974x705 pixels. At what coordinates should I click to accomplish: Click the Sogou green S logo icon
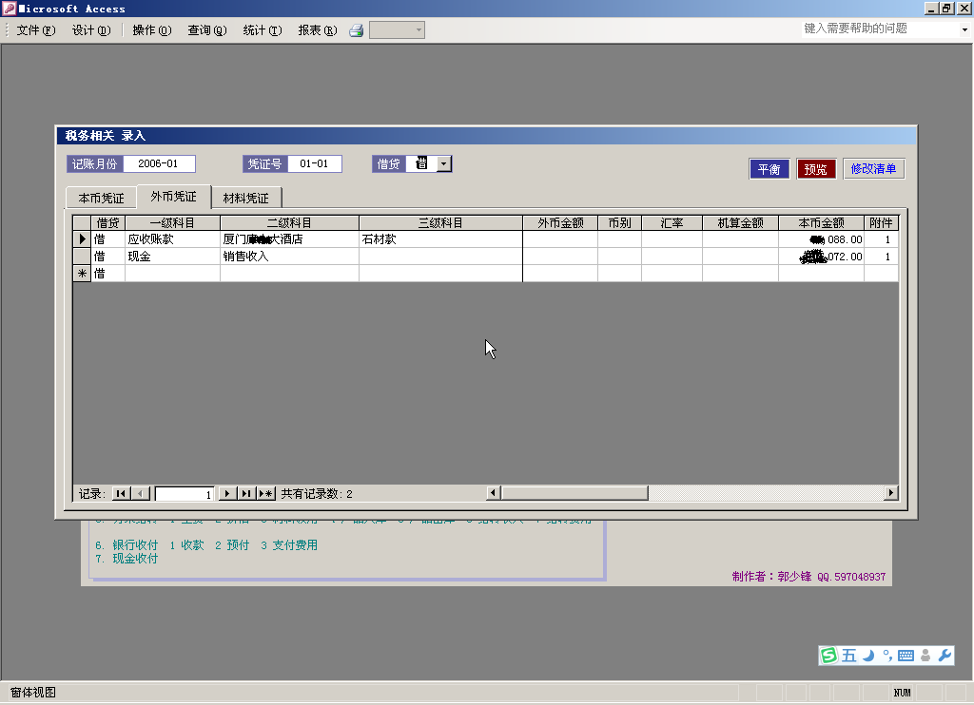829,656
